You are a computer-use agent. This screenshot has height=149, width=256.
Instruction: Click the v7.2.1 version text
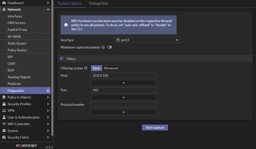click(49, 147)
